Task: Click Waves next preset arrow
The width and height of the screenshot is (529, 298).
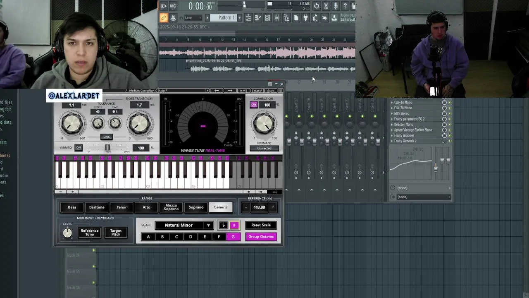Action: [230, 91]
